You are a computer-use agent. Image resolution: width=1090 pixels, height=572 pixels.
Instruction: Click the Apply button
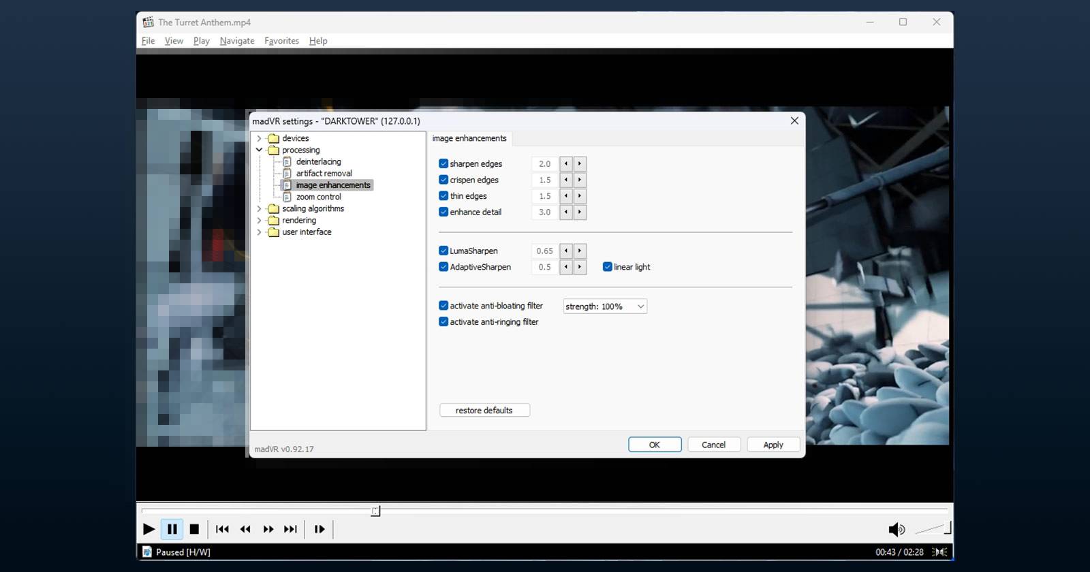point(773,445)
